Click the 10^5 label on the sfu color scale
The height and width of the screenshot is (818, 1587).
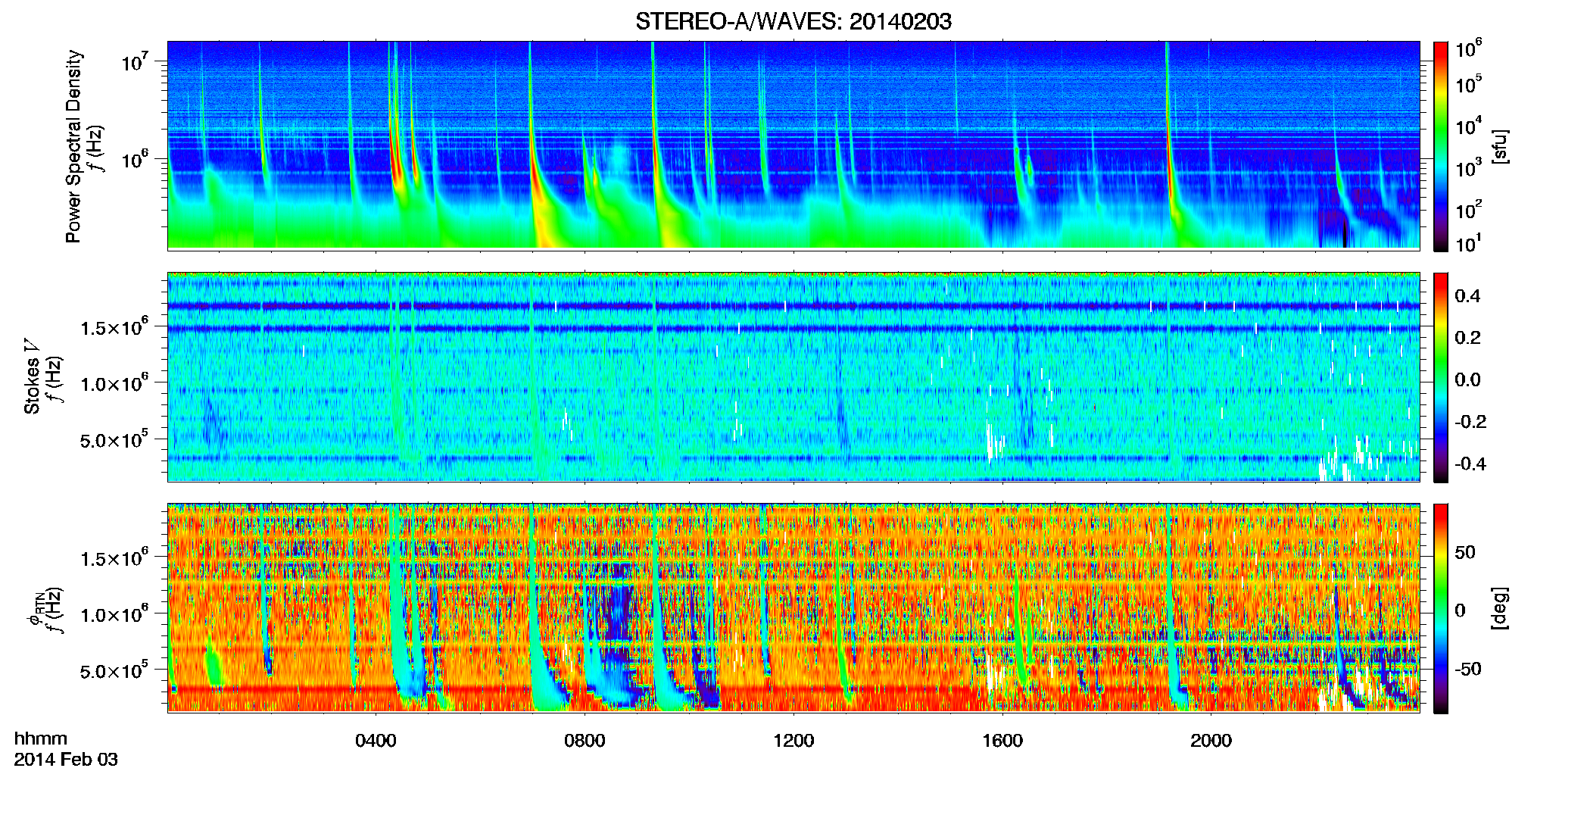1468,84
